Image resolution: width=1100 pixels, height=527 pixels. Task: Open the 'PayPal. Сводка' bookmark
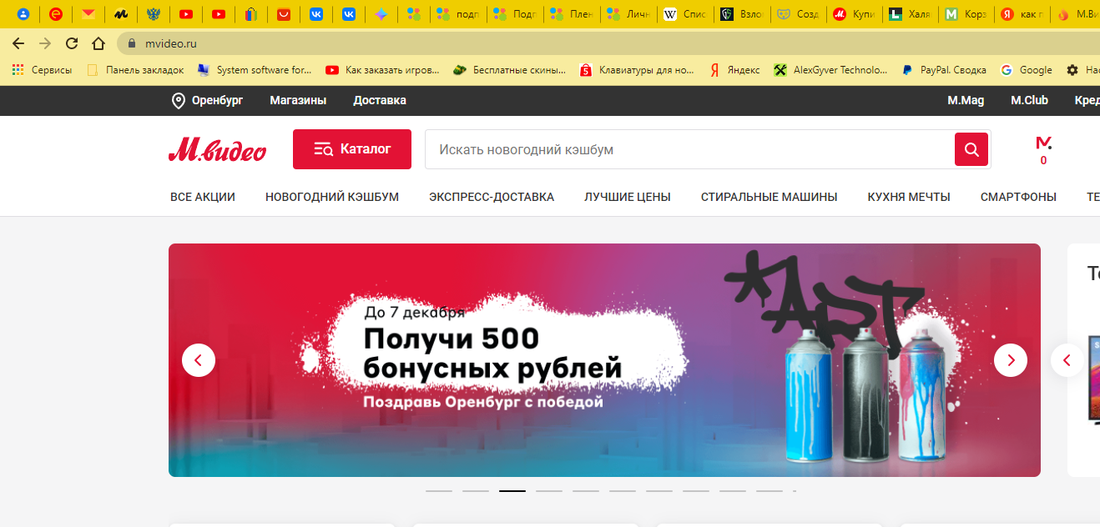tap(944, 70)
